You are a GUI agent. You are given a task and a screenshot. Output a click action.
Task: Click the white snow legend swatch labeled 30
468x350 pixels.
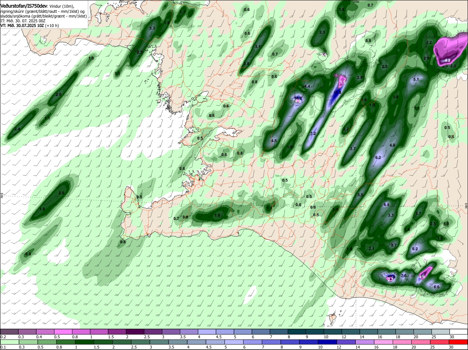pyautogui.click(x=458, y=331)
